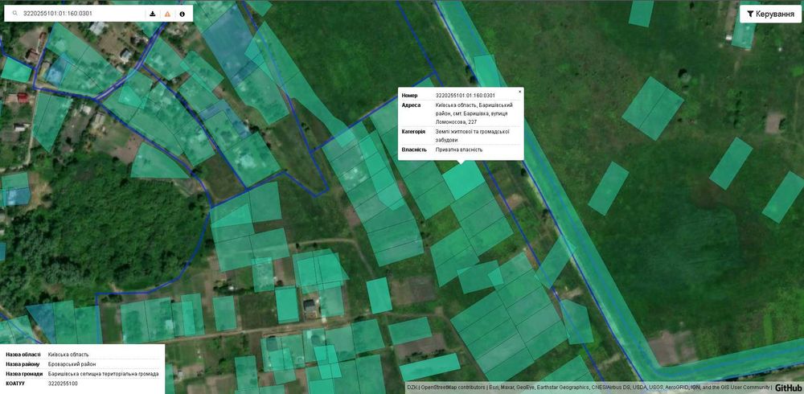Click the 'Назва району' label
This screenshot has width=804, height=394.
[23, 364]
